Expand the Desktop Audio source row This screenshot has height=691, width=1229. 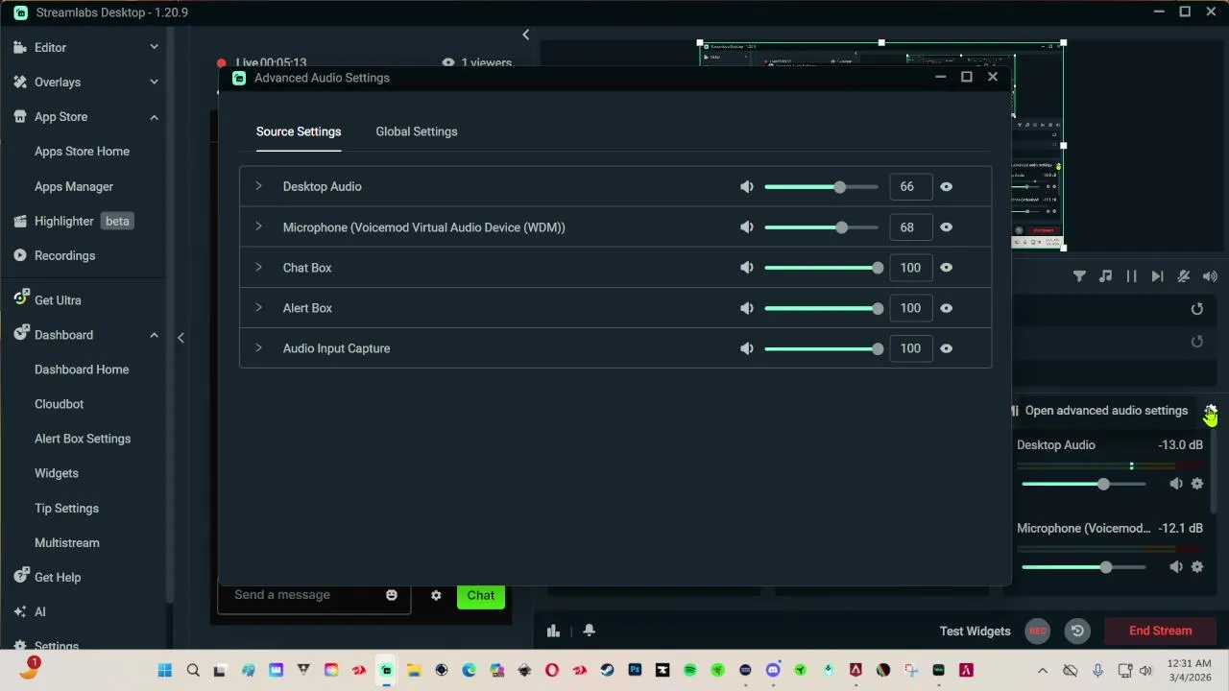pos(258,186)
